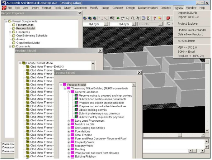Click the Autodesk icon in the title bar
The image size is (212, 160).
click(4, 3)
